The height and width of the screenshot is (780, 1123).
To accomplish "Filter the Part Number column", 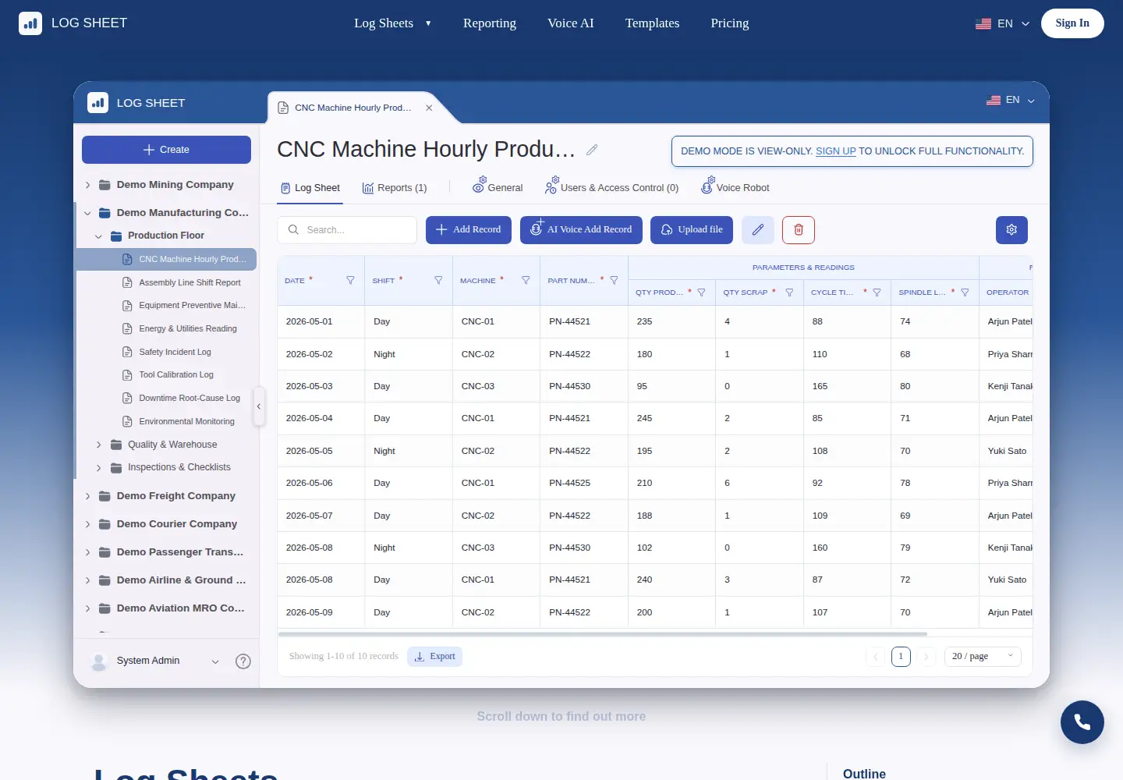I will [614, 281].
